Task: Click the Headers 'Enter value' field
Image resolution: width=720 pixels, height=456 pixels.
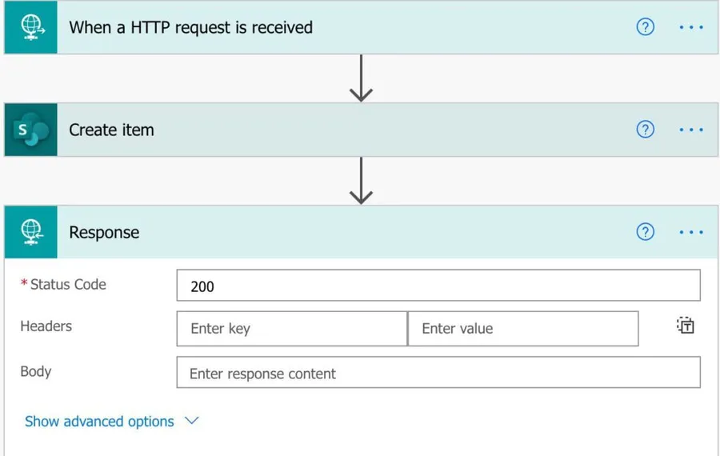Action: 522,329
